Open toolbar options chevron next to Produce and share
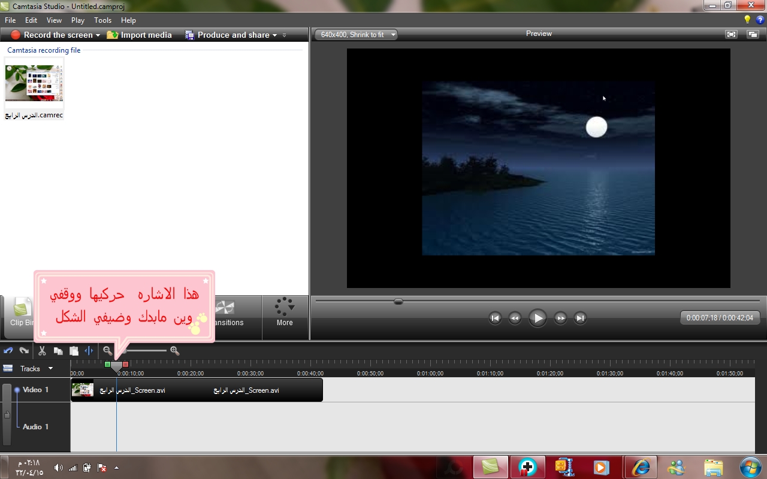 pyautogui.click(x=284, y=35)
